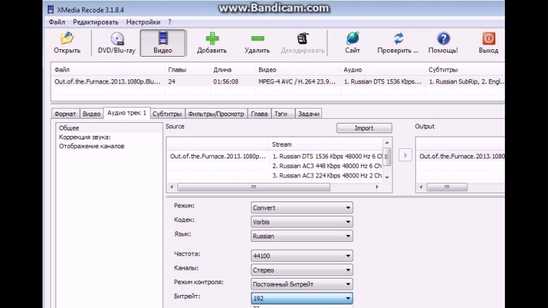The image size is (548, 308).
Task: Open a DVD/Blu-ray disc source
Action: (x=116, y=43)
